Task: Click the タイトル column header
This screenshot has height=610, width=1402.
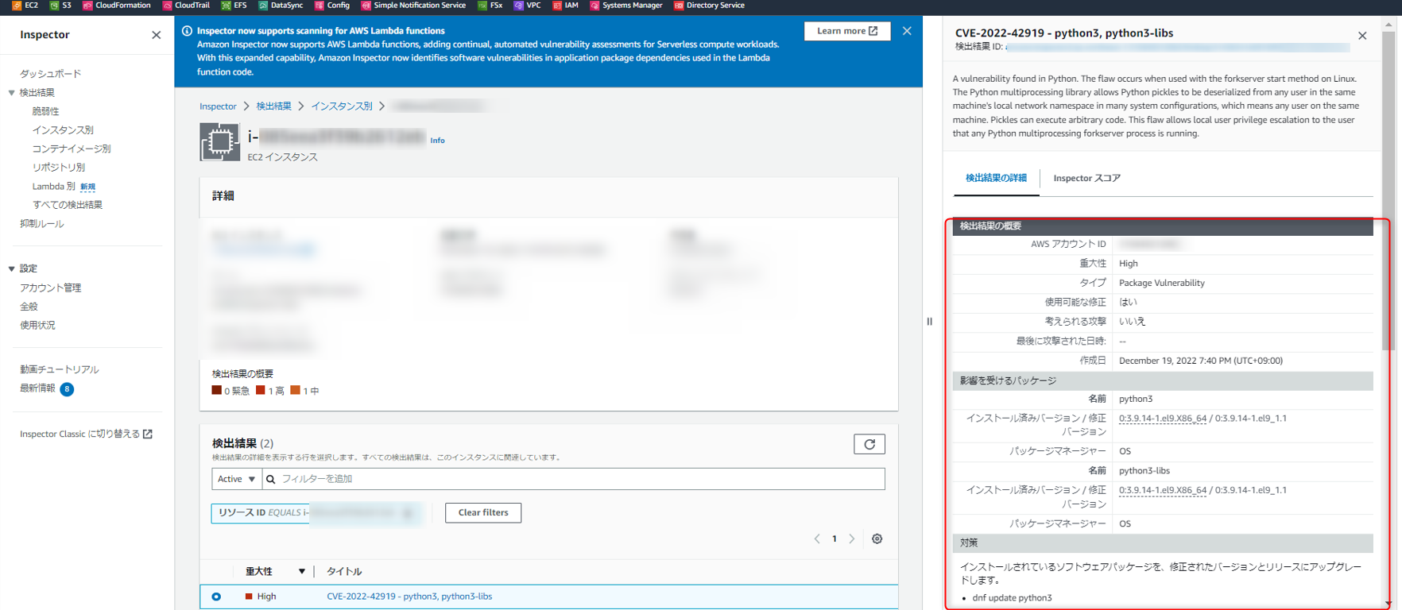Action: [x=344, y=572]
